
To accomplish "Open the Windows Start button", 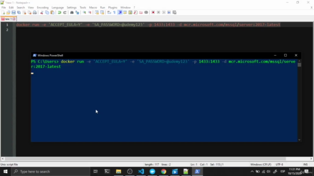I will point(5,172).
